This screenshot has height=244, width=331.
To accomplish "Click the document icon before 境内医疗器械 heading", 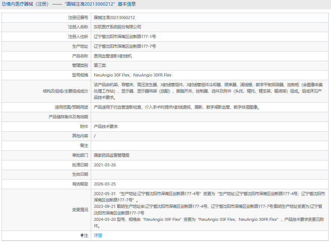I will 4,4.
